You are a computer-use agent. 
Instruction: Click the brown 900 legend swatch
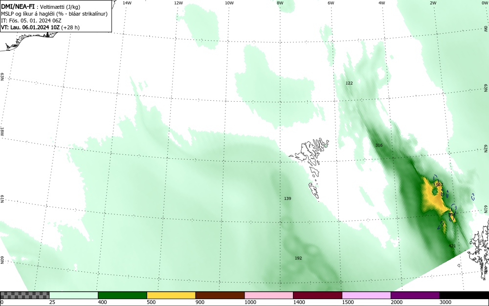(220, 295)
